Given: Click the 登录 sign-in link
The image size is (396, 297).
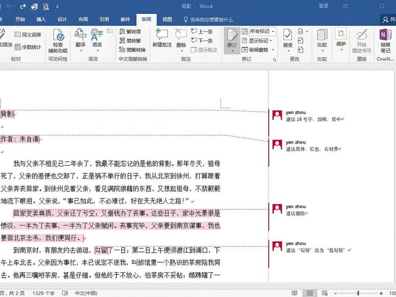Looking at the screenshot, I should (x=324, y=6).
